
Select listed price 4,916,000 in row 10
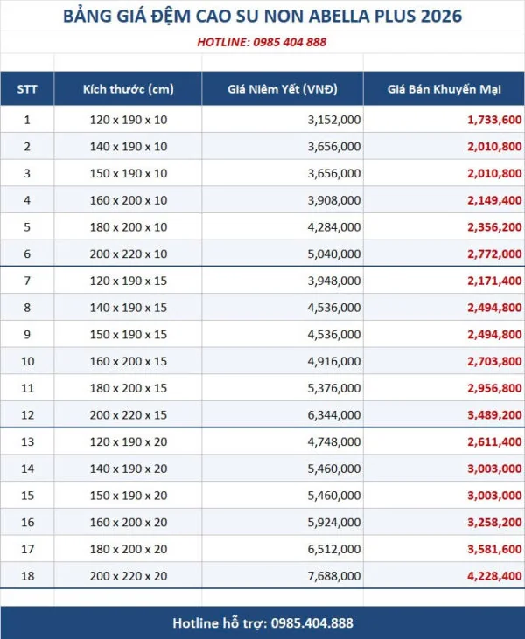[334, 361]
